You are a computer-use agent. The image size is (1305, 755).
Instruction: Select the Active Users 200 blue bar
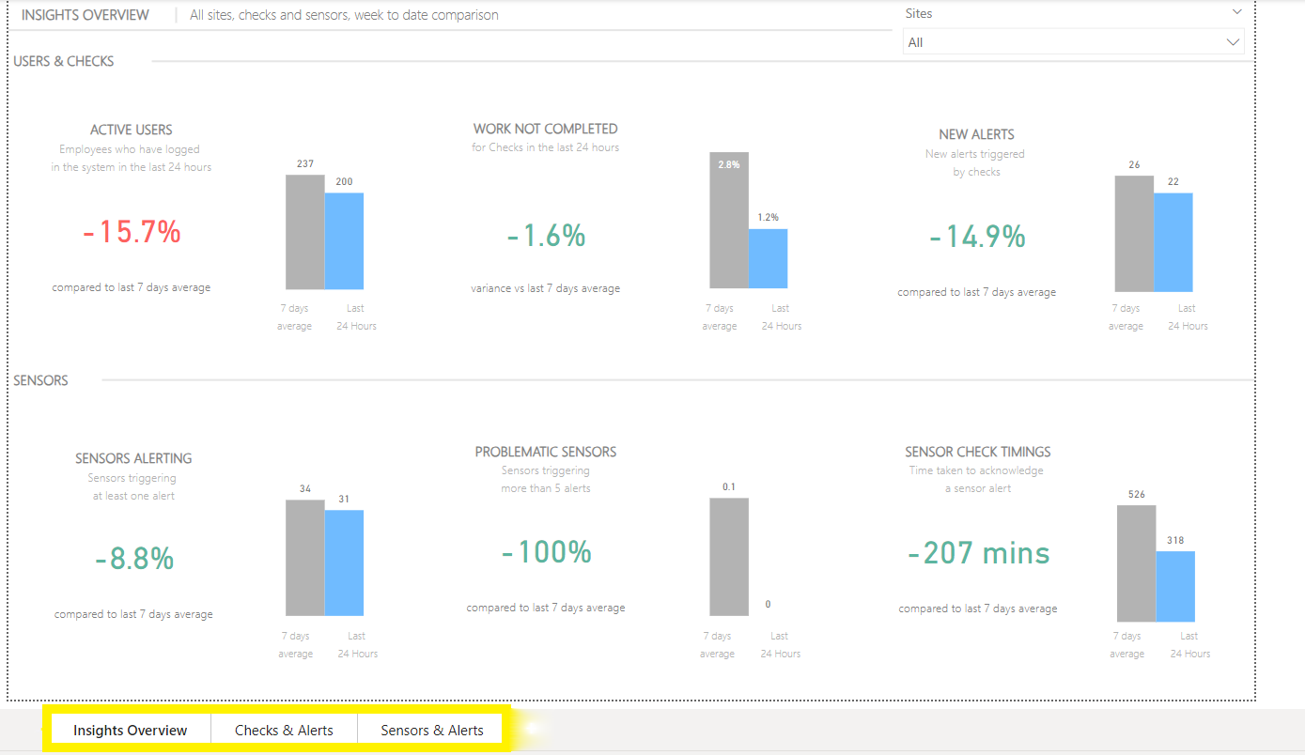pyautogui.click(x=344, y=241)
